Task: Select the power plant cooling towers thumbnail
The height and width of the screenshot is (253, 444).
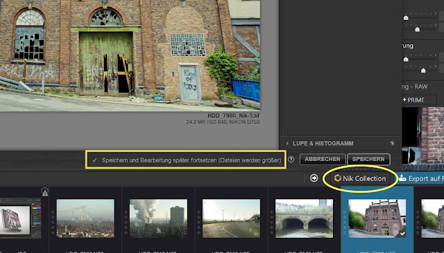Action: point(85,218)
